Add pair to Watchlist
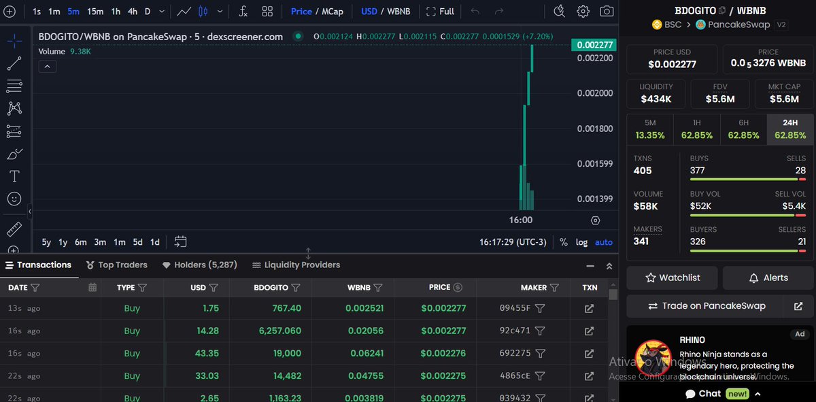 point(672,278)
